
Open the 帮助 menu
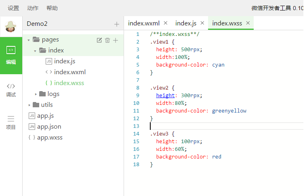[52, 8]
